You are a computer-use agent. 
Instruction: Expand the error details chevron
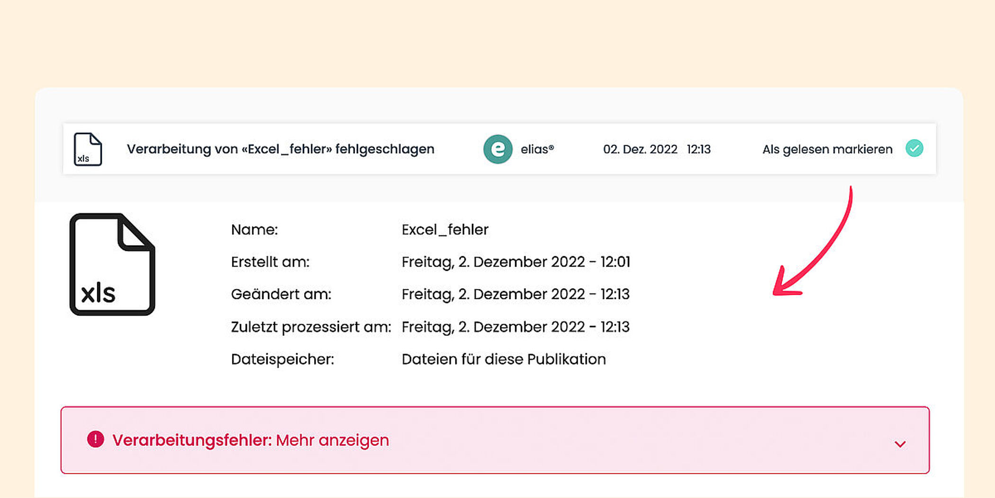tap(900, 444)
